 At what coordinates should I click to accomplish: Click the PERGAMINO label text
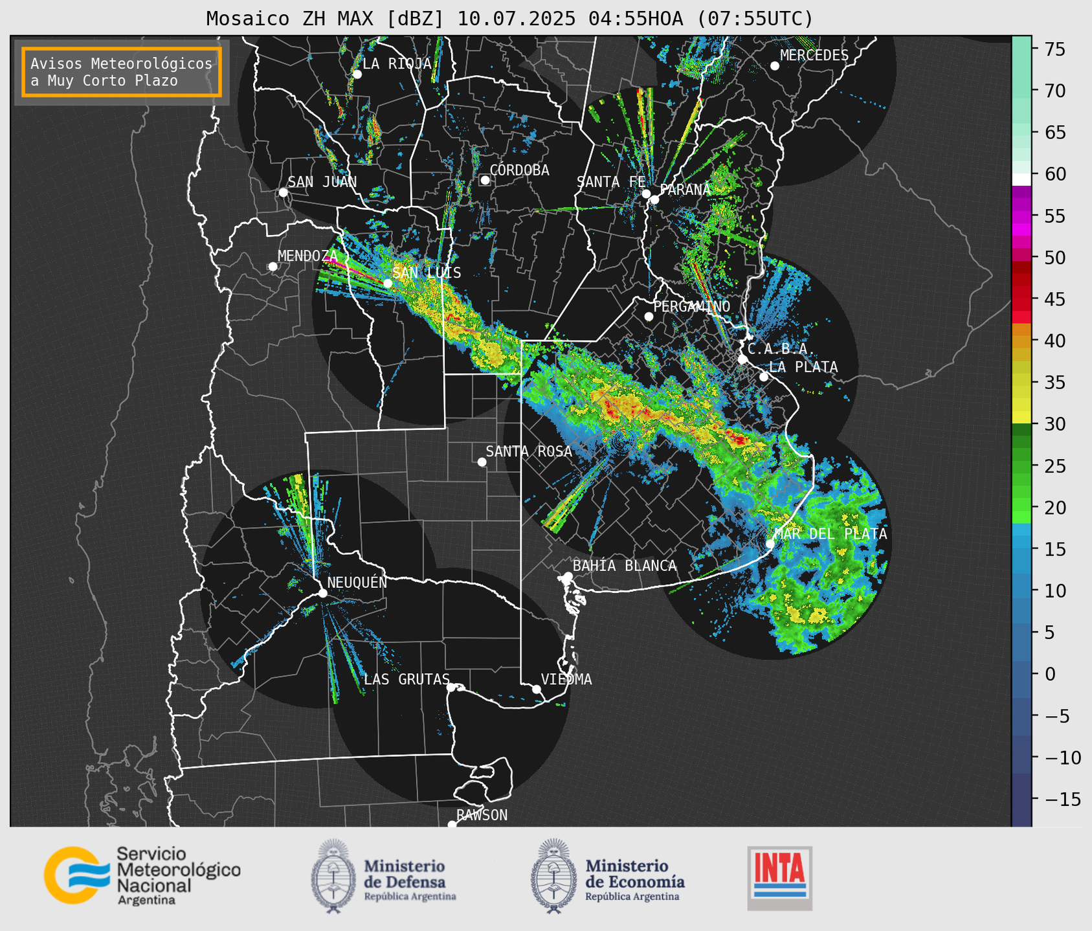(x=692, y=306)
